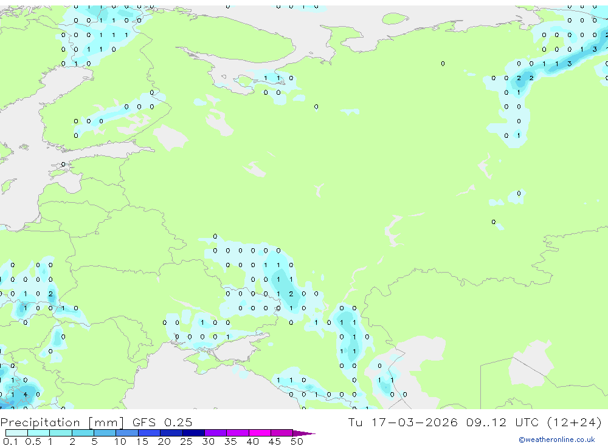Pick the 5–10 mm legend swatch
The height and width of the screenshot is (445, 608).
[105, 433]
